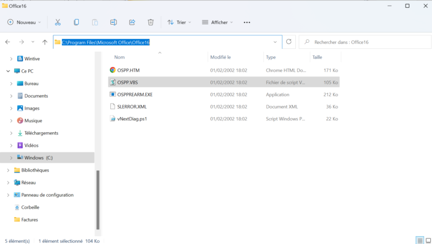Sort files by the Nom column header
The height and width of the screenshot is (244, 432).
[x=119, y=57]
